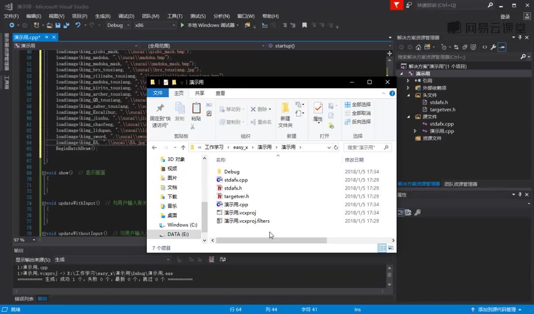534x314 pixels.
Task: Click 本地 Windows 调试器 start button
Action: (208, 25)
